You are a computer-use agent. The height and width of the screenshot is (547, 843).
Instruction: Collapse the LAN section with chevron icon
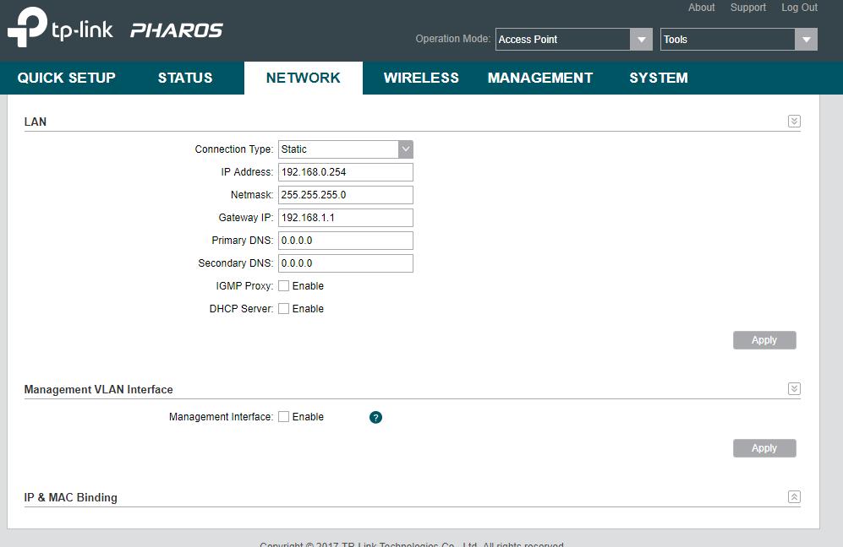[793, 122]
